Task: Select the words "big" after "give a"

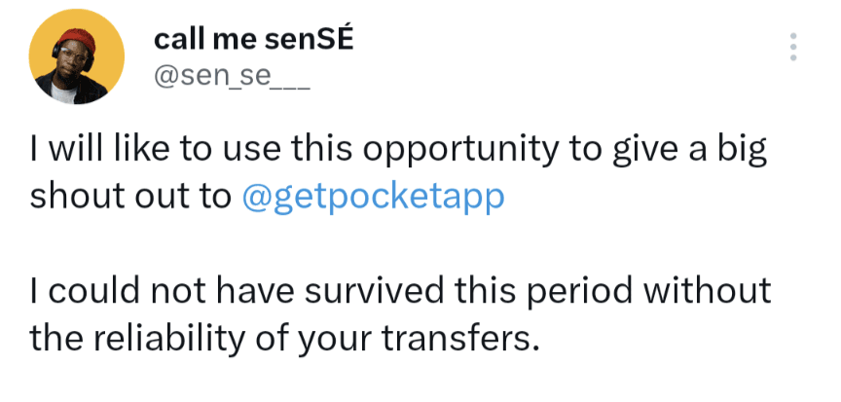Action: tap(746, 151)
